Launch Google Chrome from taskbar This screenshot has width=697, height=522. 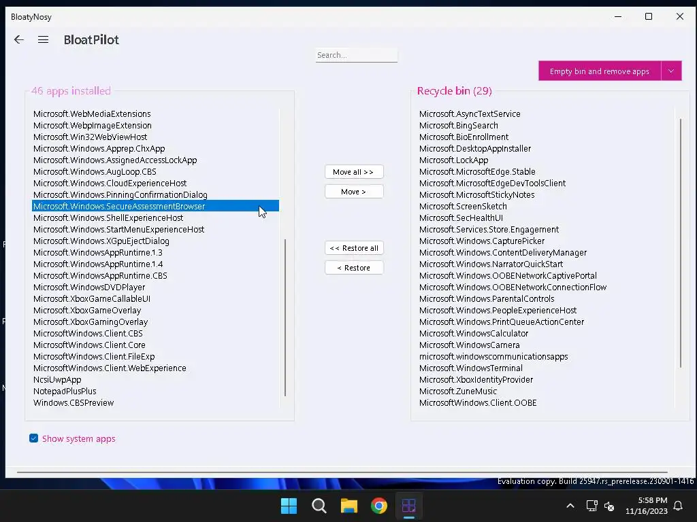pyautogui.click(x=379, y=506)
